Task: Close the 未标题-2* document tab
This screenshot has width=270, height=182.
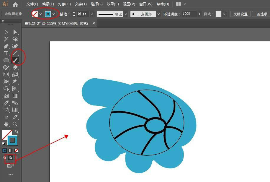Action: [94, 23]
